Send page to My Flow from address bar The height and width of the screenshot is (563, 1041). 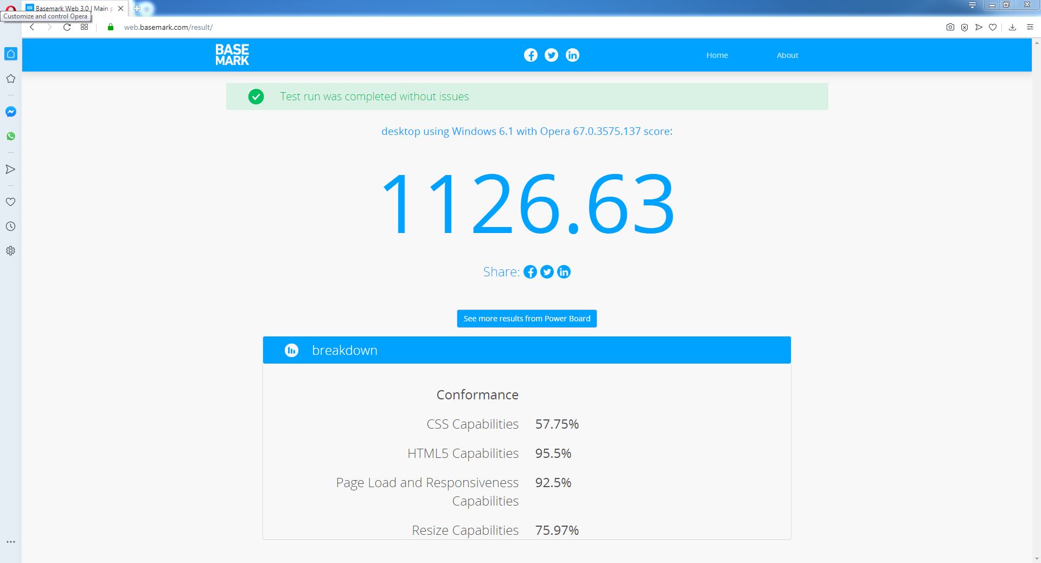(x=979, y=27)
